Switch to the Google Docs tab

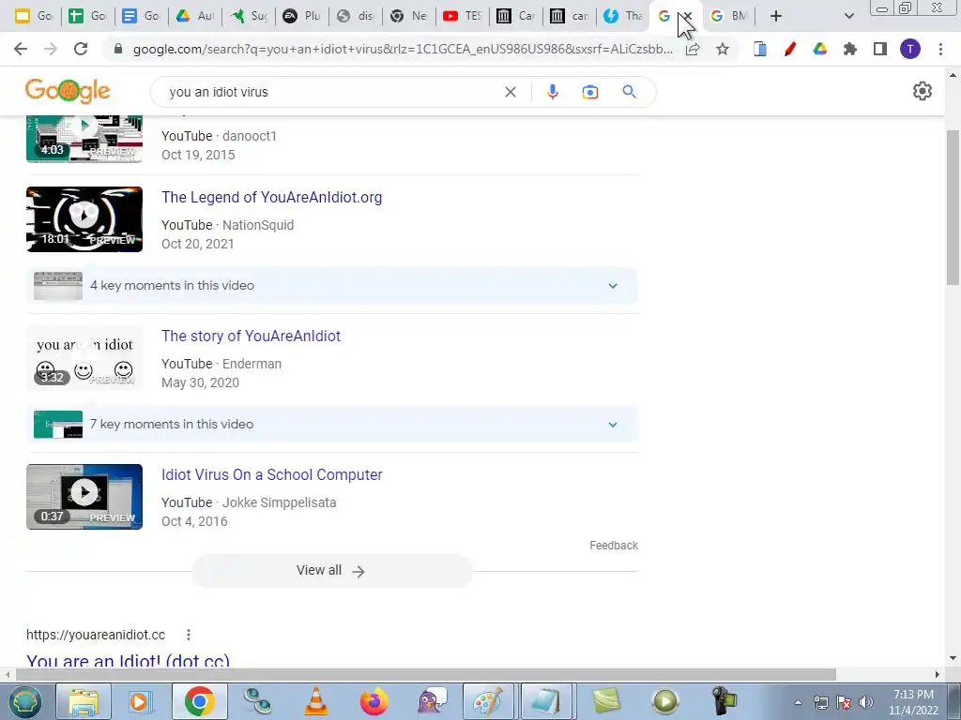pos(141,16)
